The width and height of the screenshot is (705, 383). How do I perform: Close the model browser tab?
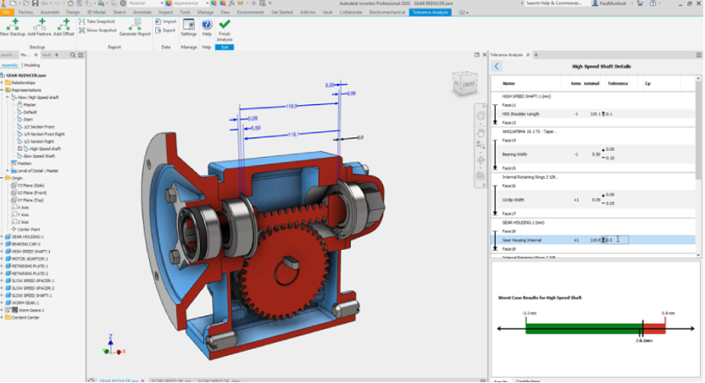(36, 55)
